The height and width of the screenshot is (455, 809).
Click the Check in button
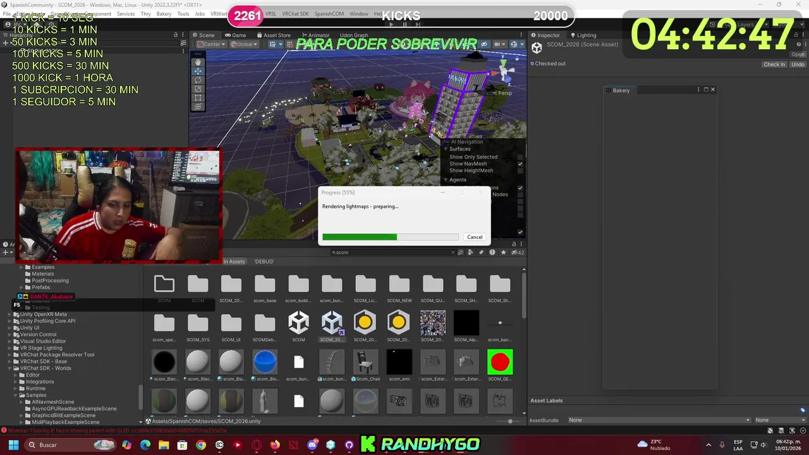(774, 64)
